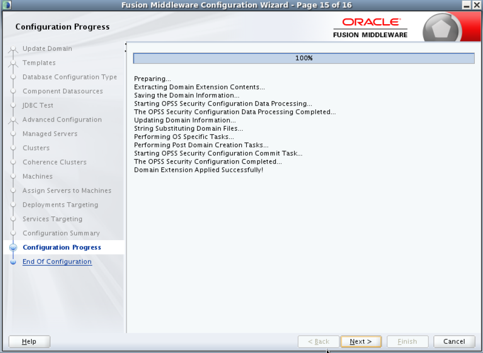Click the Oracle Fusion Middleware logo
483x353 pixels.
click(x=370, y=28)
